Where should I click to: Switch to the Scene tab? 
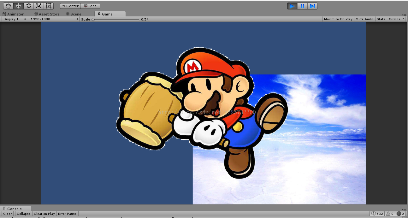(x=74, y=14)
